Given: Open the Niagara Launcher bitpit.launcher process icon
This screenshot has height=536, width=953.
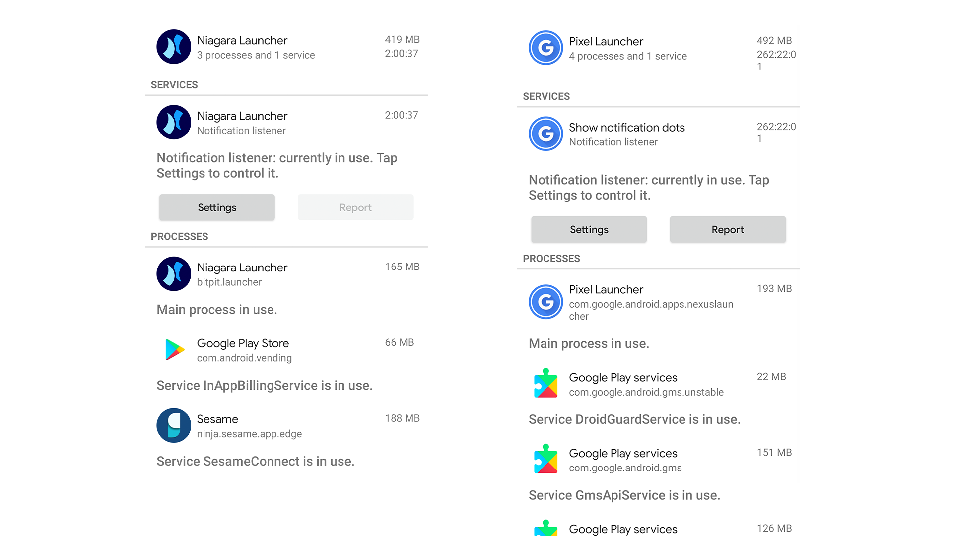Looking at the screenshot, I should point(174,274).
